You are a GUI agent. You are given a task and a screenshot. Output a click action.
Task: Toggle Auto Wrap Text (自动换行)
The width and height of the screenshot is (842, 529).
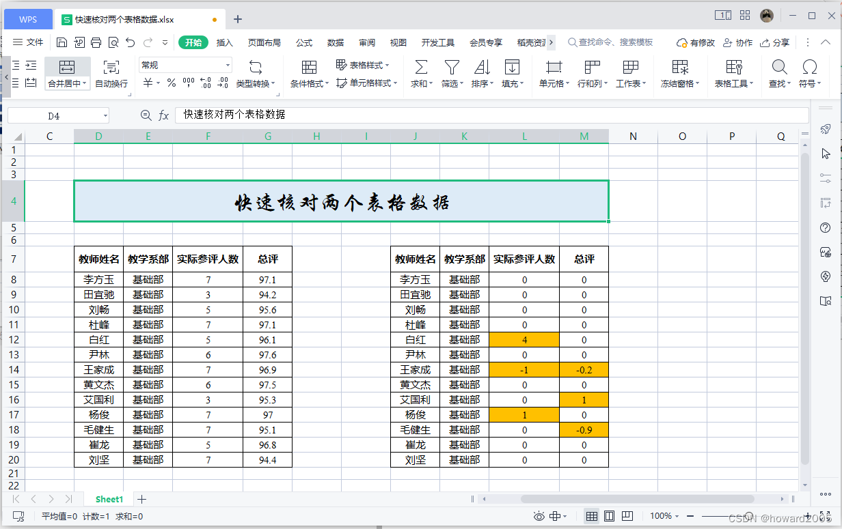111,74
